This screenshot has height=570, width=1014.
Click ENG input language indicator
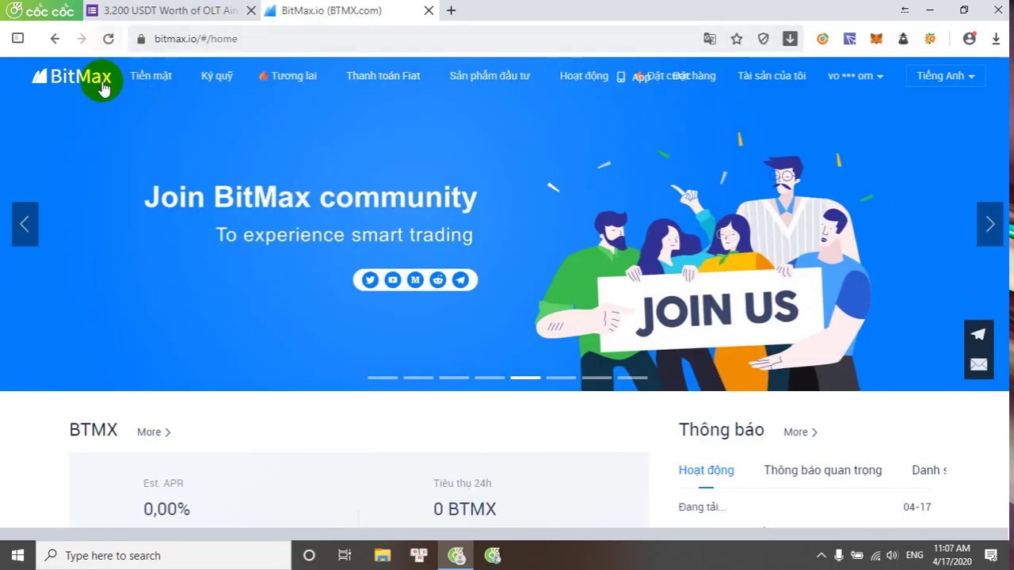coord(915,555)
